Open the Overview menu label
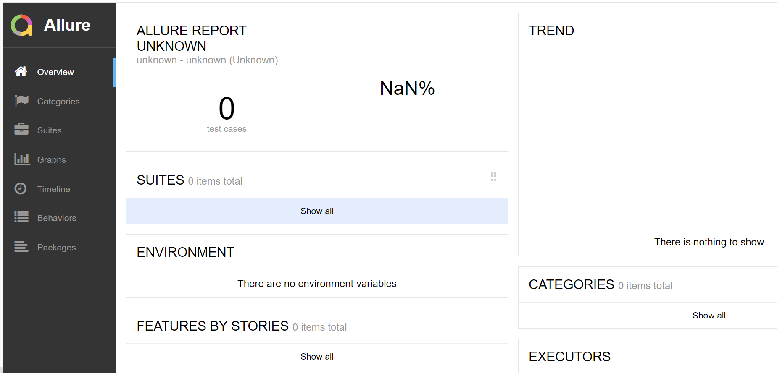 55,72
